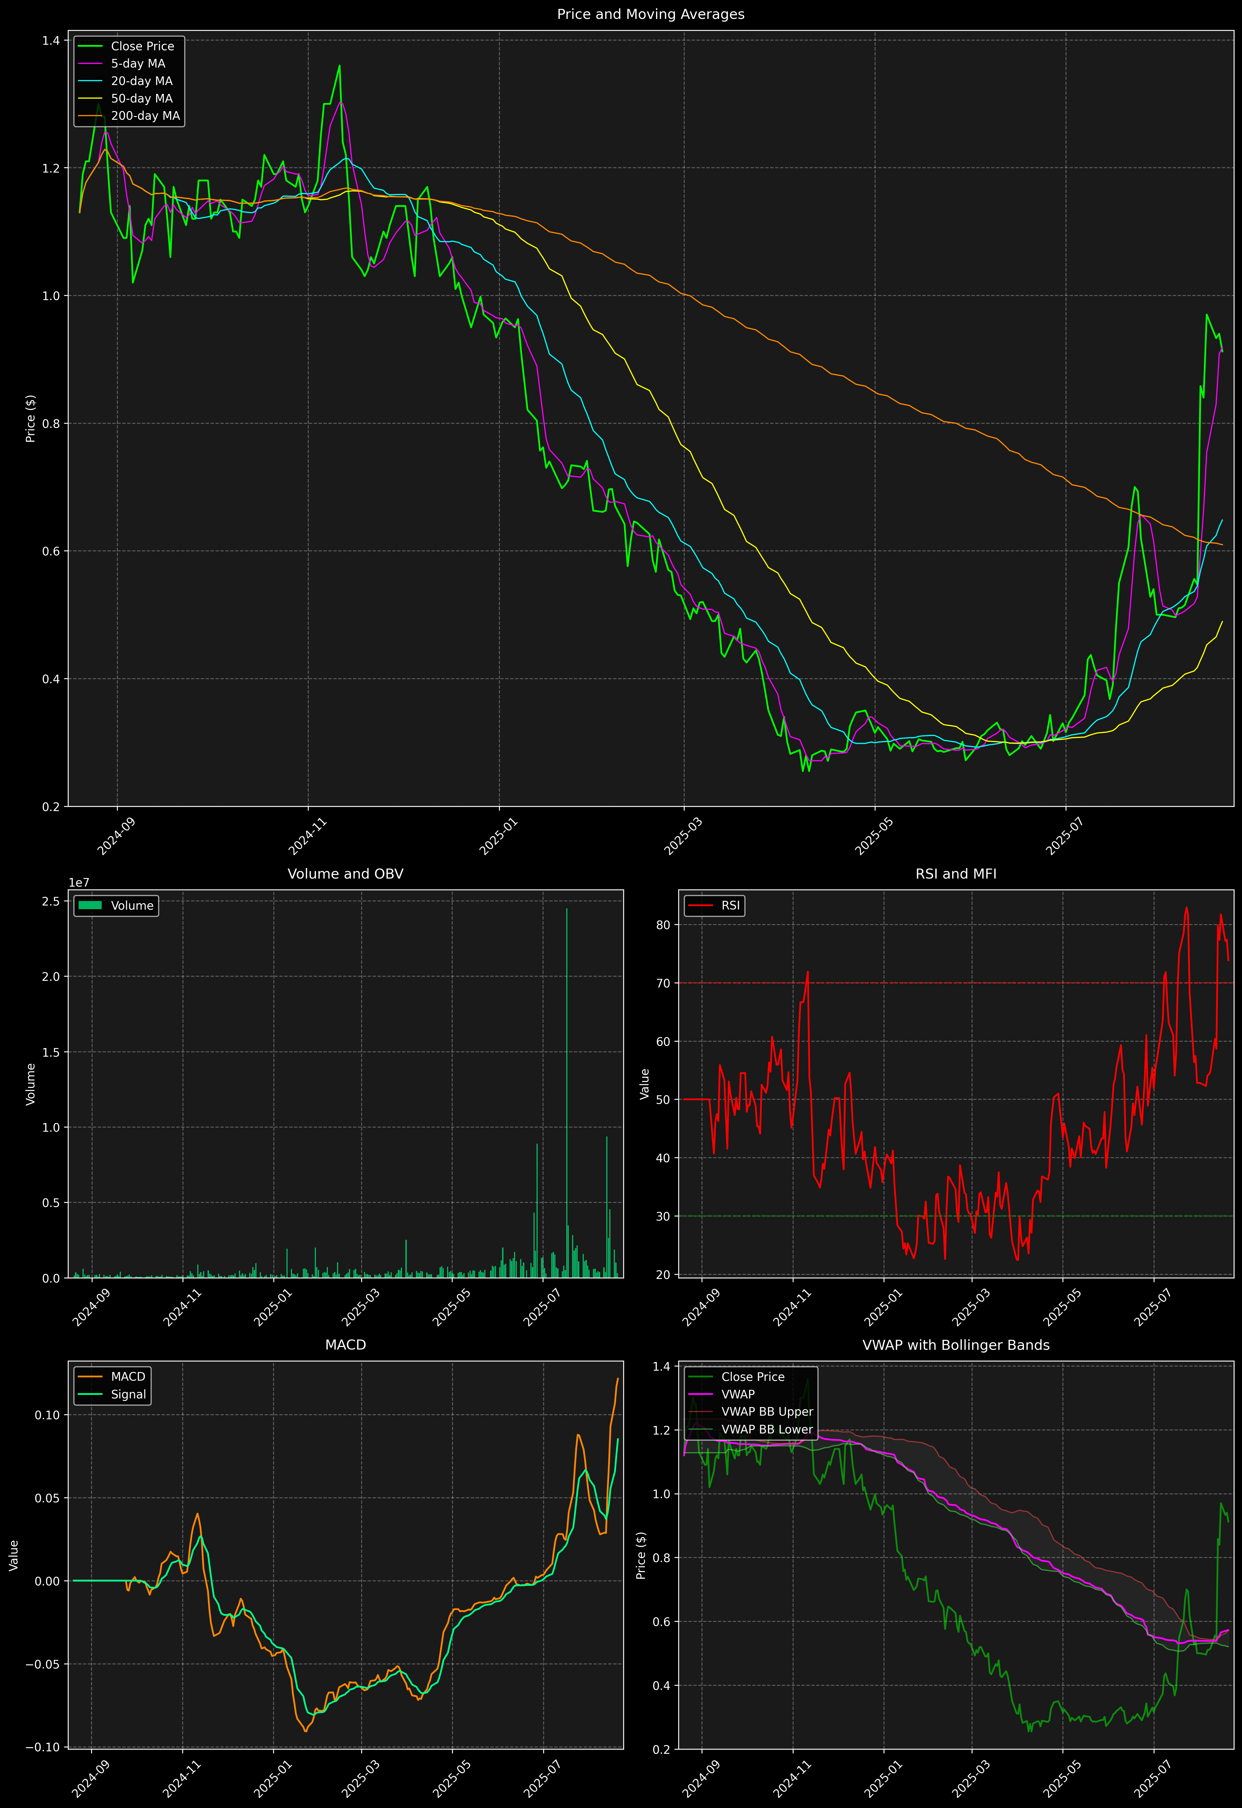Screen dimensions: 1242x1808
Task: Click the Price and Moving Averages title
Action: [650, 14]
